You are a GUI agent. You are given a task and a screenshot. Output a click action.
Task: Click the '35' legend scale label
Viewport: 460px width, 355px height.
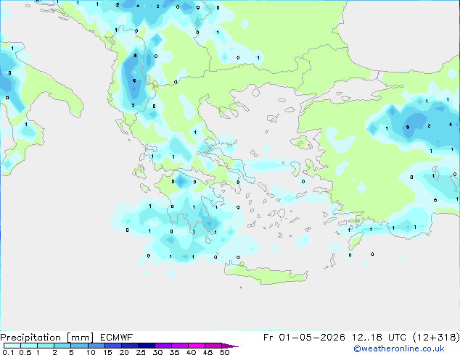[174, 352]
